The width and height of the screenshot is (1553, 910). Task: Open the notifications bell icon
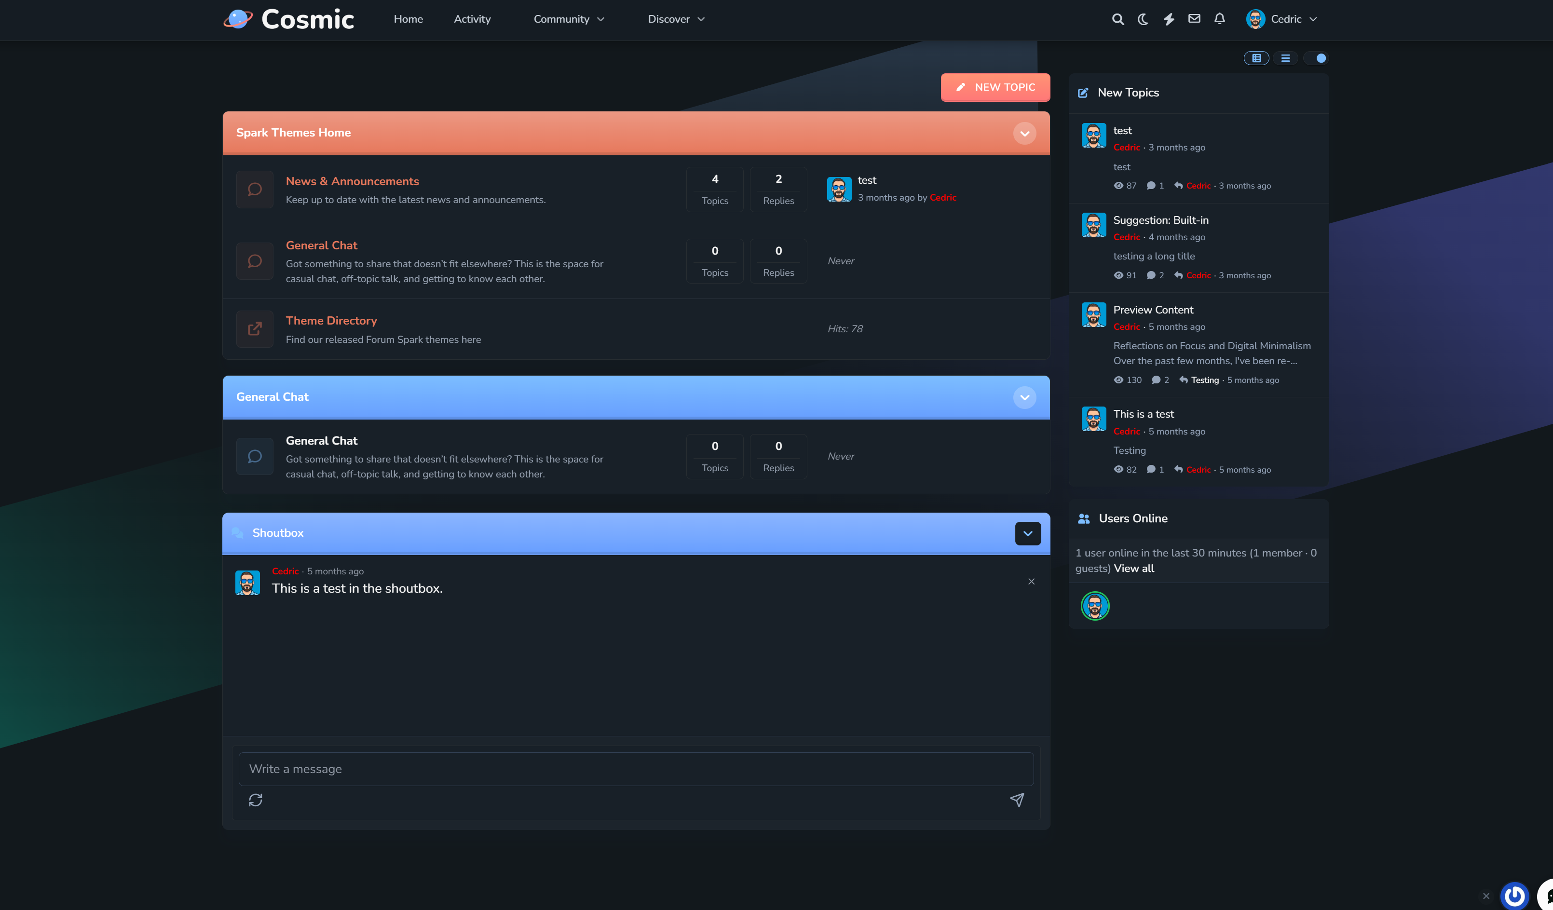point(1220,18)
